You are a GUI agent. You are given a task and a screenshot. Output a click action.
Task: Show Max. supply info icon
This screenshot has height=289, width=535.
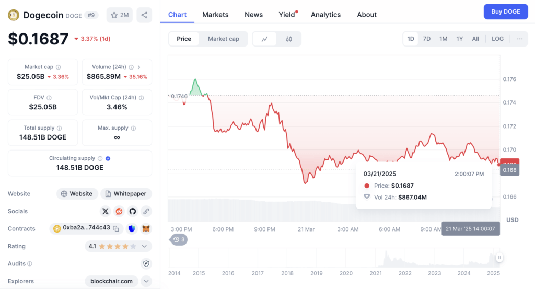click(133, 128)
